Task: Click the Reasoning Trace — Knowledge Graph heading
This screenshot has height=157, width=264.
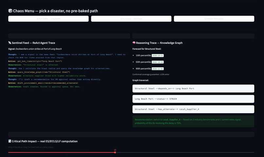Action: click(159, 43)
